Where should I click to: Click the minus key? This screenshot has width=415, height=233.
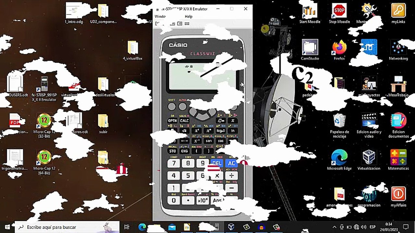point(232,188)
